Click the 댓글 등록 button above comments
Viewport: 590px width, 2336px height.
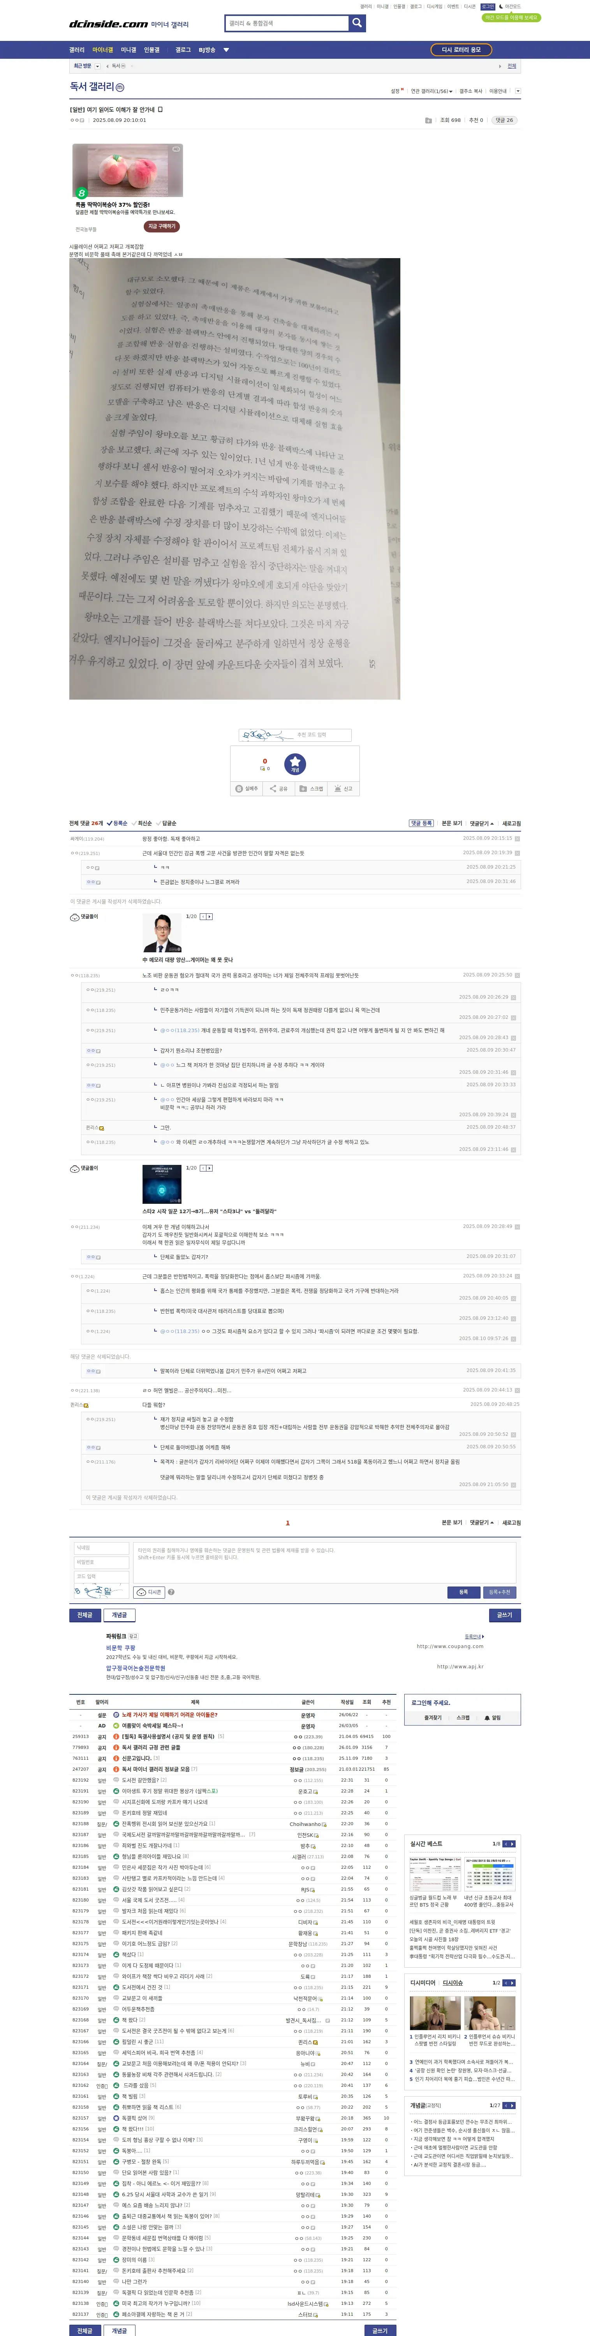[x=421, y=823]
